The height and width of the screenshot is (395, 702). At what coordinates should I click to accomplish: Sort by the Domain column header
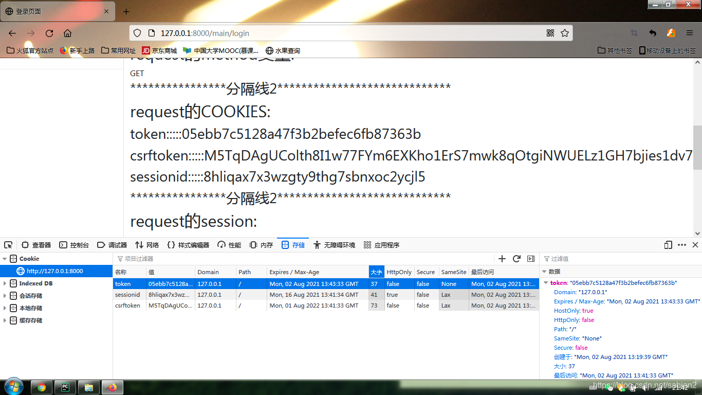tap(216, 272)
